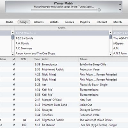Click the left browser column's scroll-down arrow
The width and height of the screenshot is (128, 128).
tap(13, 55)
